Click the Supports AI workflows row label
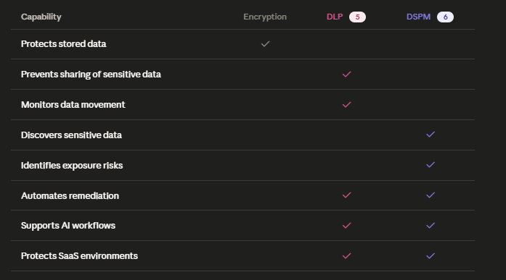Viewport: 506px width, 280px height. 68,226
